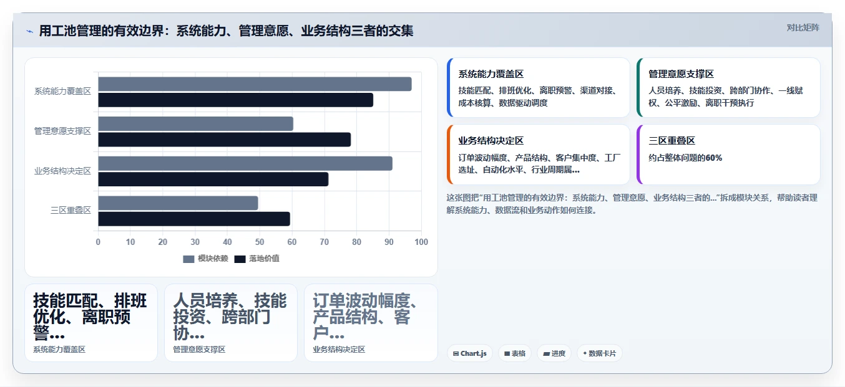Click the dashboard title 用工池管理的有效边界
Viewport: 845px width, 387px height.
pos(226,31)
